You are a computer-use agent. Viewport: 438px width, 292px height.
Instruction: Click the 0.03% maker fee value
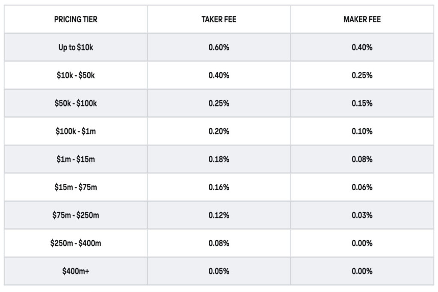click(362, 215)
